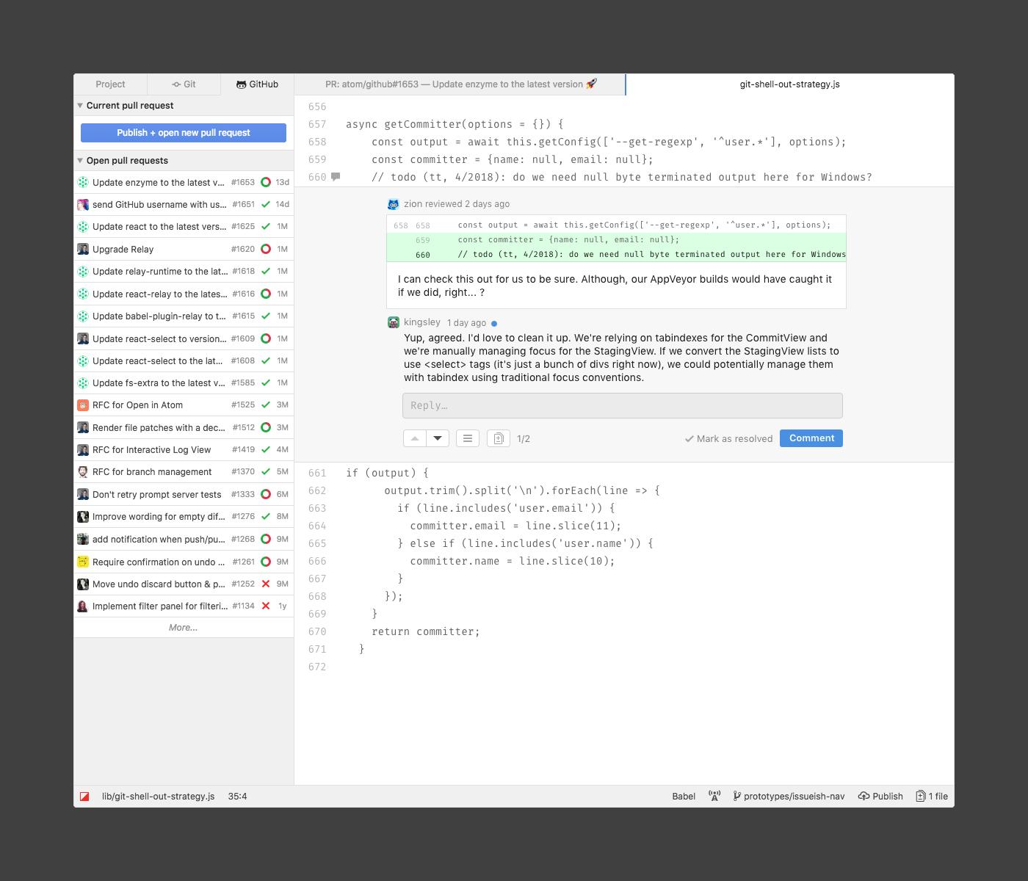Click the avatar icon of RFC for Open in Atom

click(x=83, y=405)
